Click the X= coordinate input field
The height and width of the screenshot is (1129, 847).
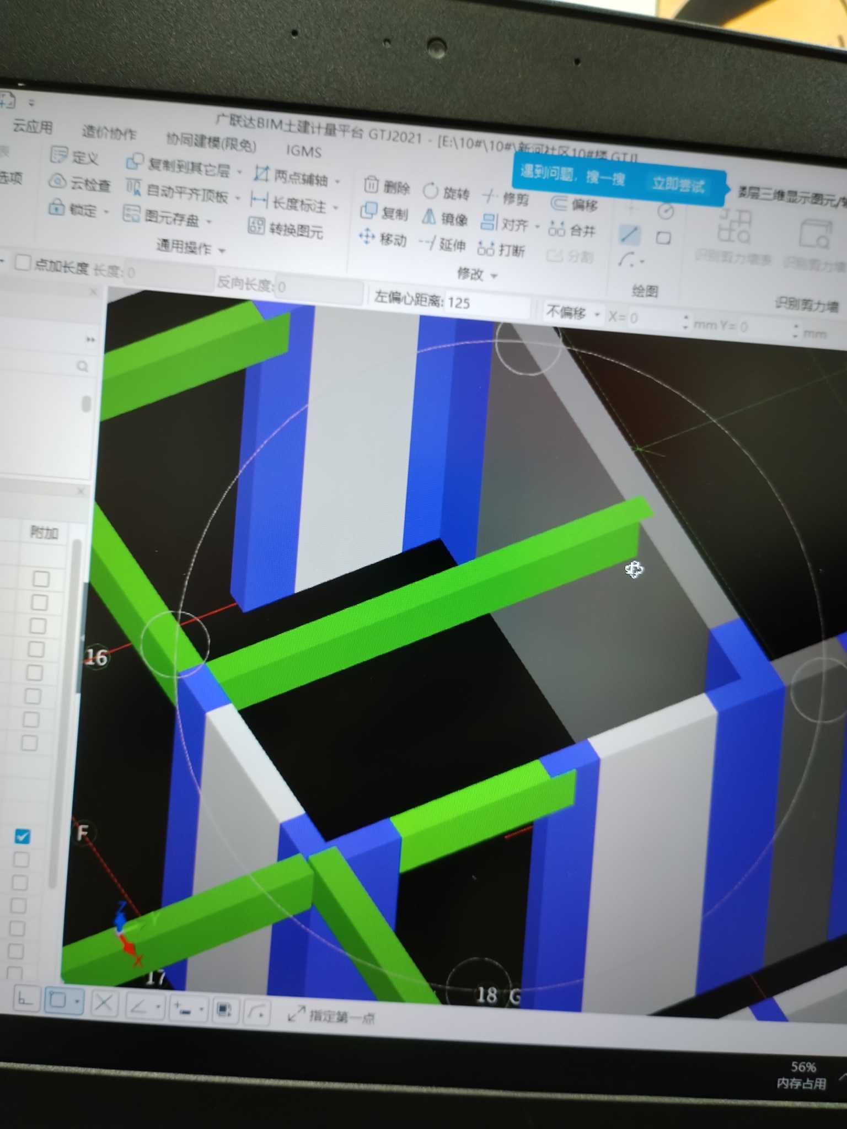[x=654, y=319]
